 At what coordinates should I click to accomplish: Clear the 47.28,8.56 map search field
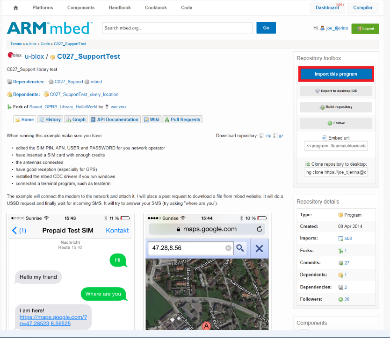pos(228,248)
